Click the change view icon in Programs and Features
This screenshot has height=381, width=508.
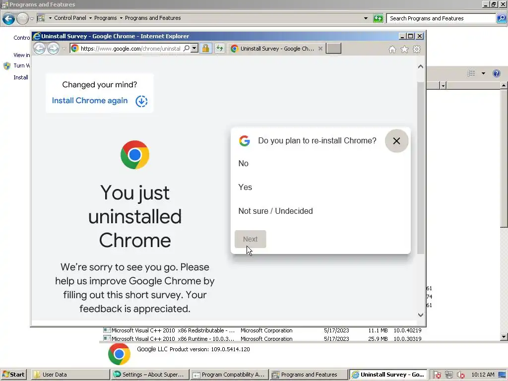coord(471,73)
